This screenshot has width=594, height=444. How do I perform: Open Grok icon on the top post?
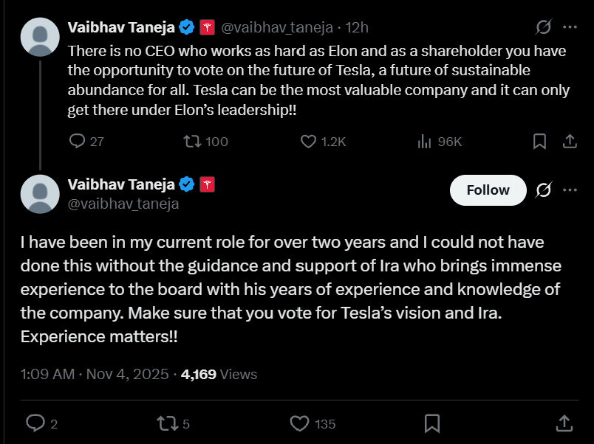coord(543,28)
